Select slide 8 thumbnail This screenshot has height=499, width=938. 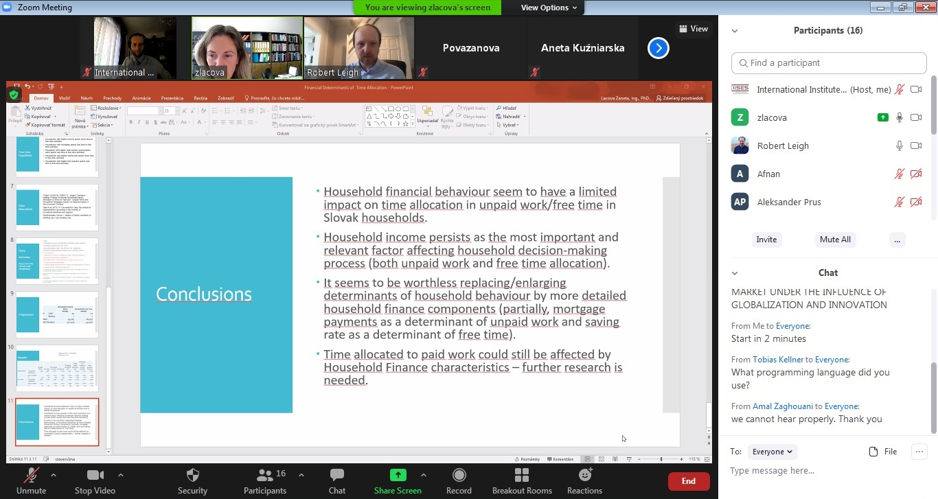(57, 261)
